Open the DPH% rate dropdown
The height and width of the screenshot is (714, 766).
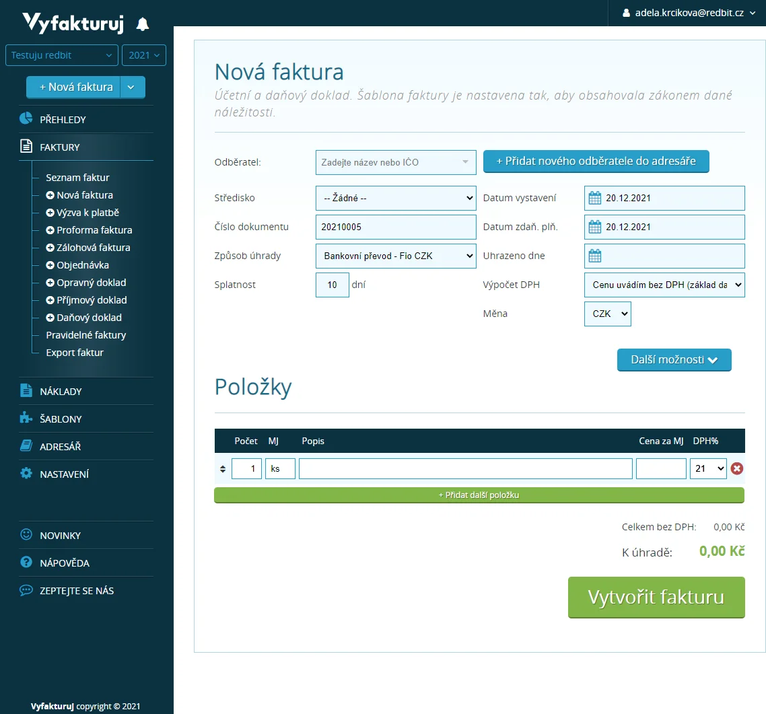pos(708,468)
